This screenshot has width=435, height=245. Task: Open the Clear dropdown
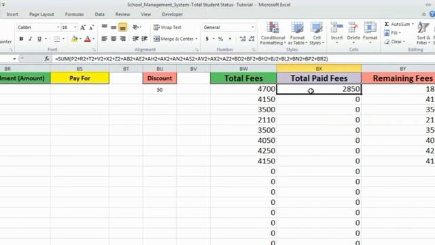(x=396, y=42)
